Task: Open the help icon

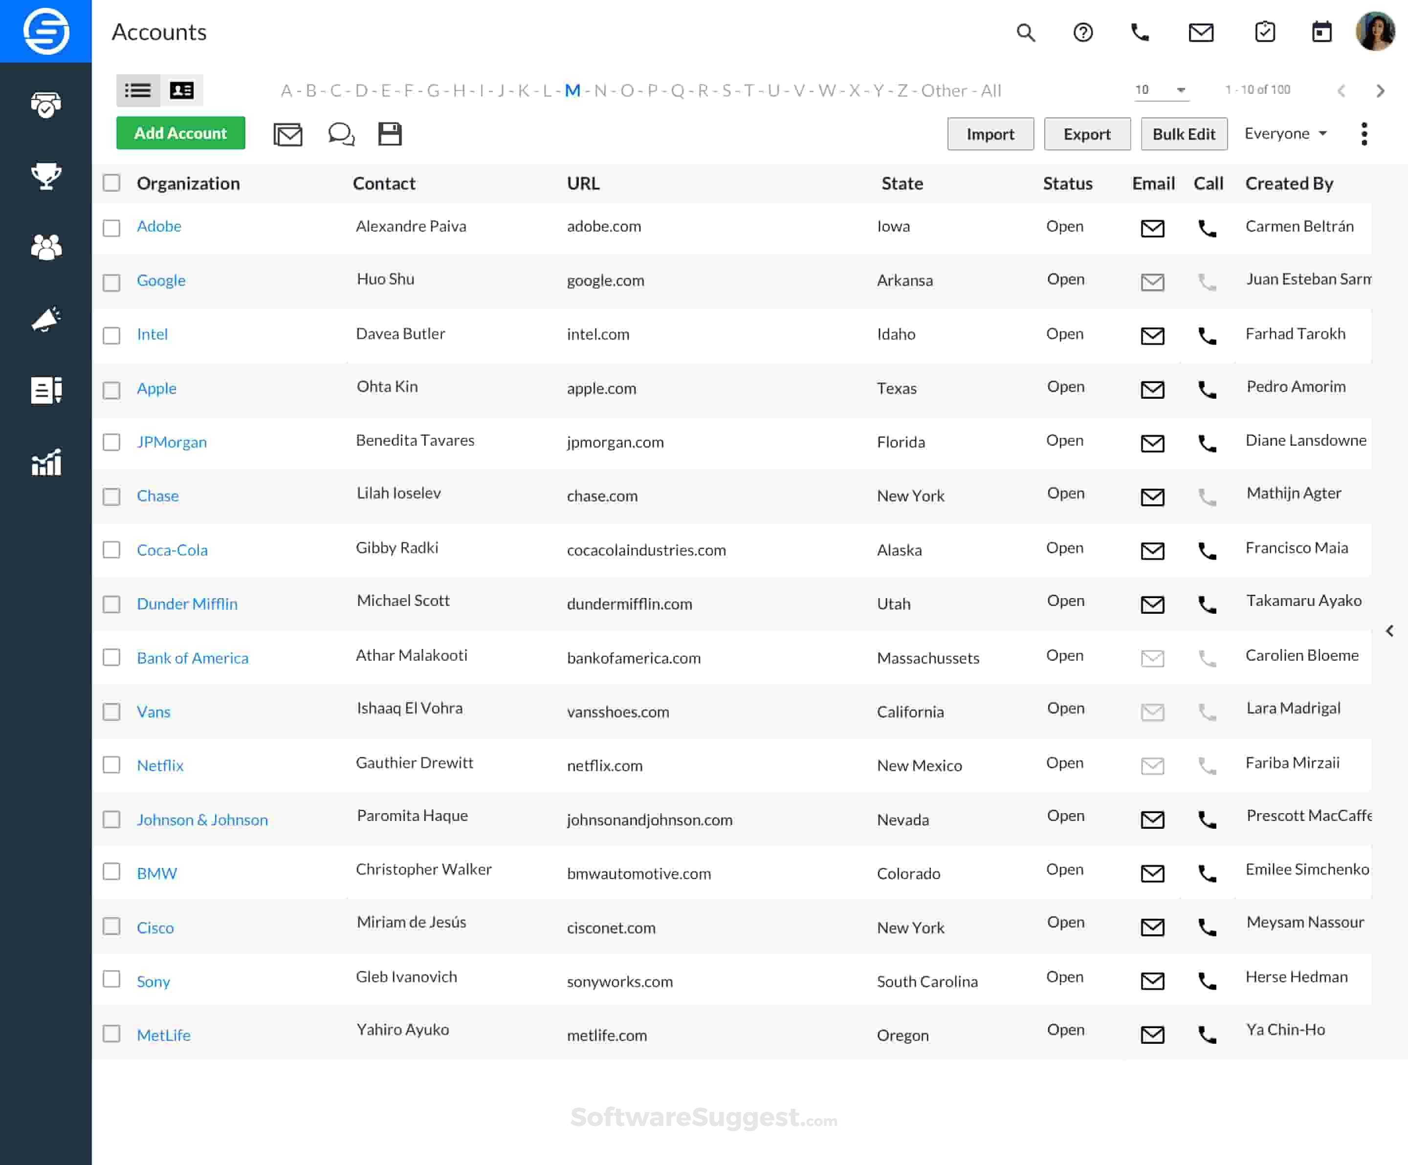Action: point(1082,32)
